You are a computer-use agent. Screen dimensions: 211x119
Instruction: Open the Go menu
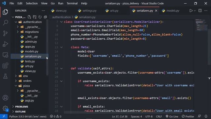pos(53,3)
